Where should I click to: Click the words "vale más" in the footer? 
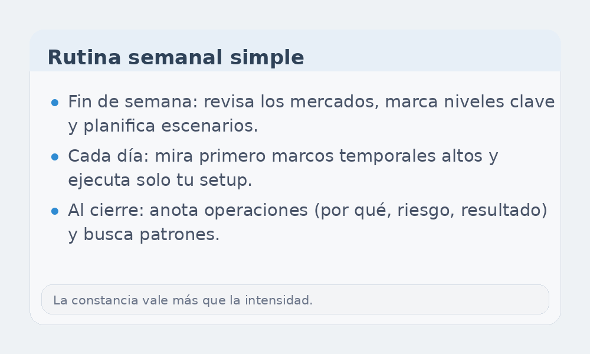coord(170,300)
